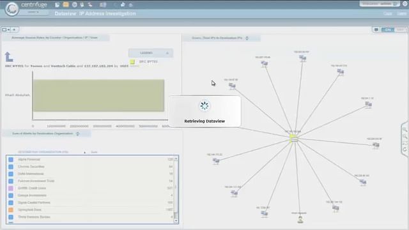Viewport: 409px width, 230px height.
Task: Click the Khalil Abdullah bar in the chart
Action: pyautogui.click(x=98, y=95)
